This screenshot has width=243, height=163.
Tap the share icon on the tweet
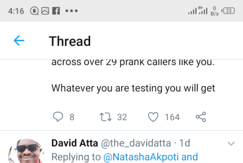pyautogui.click(x=201, y=117)
